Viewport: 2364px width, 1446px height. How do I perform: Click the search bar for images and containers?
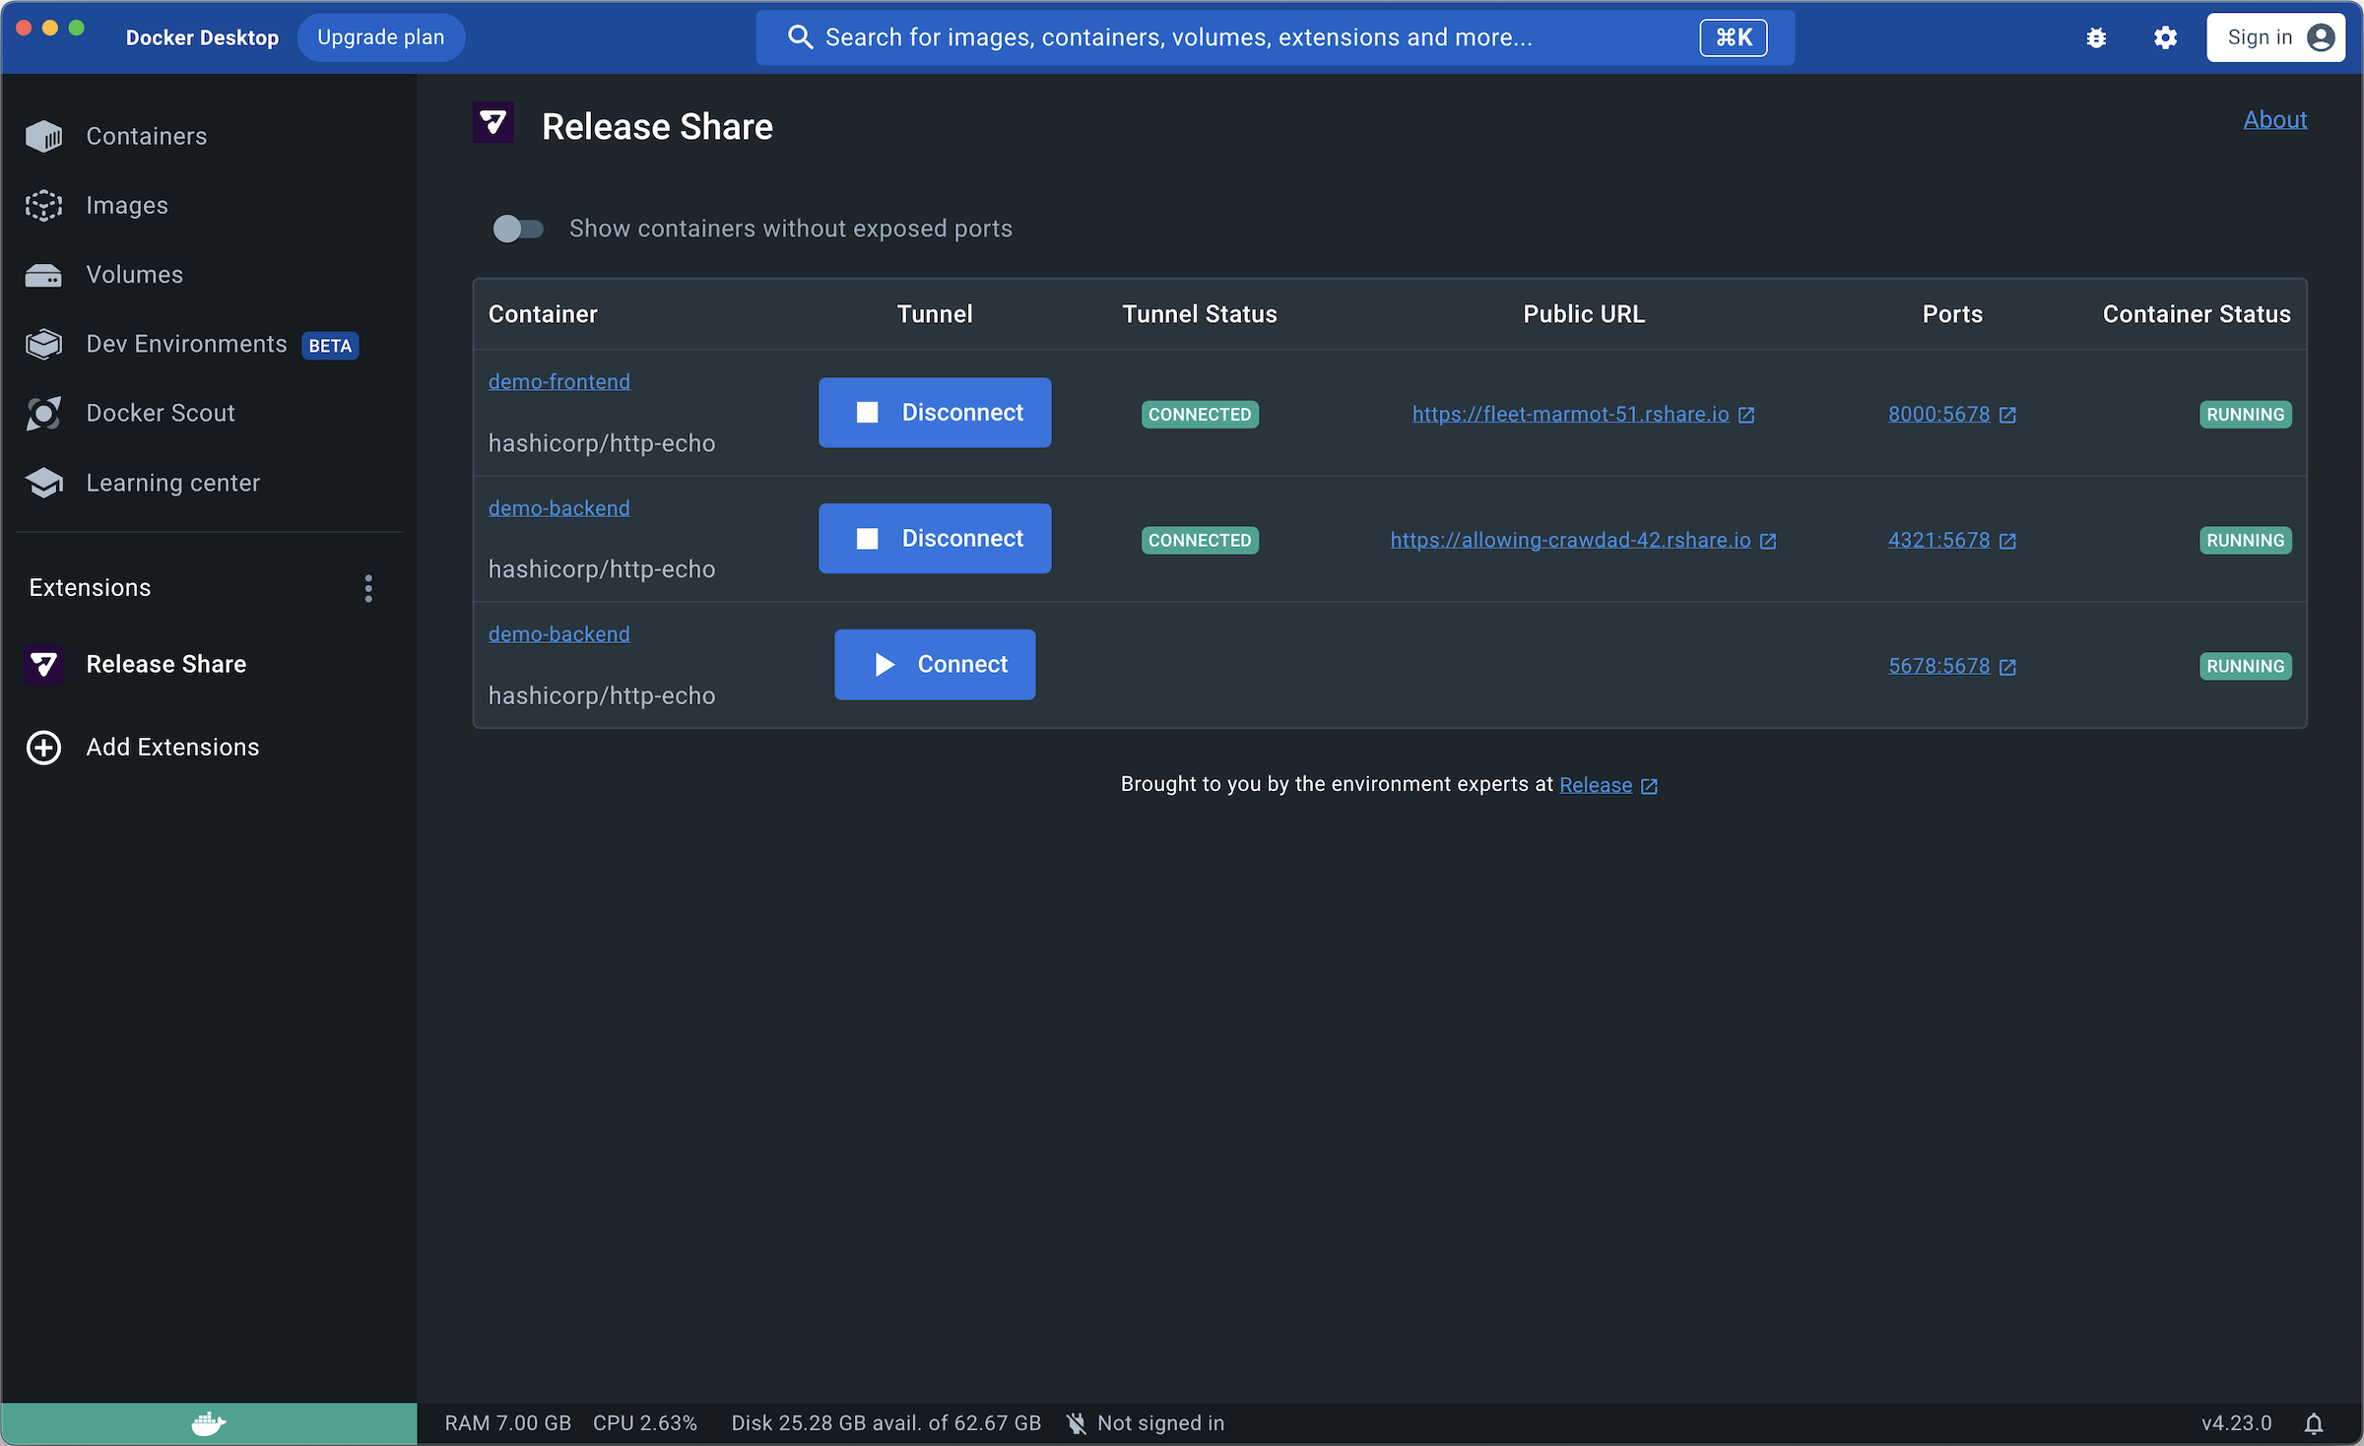pos(1231,37)
